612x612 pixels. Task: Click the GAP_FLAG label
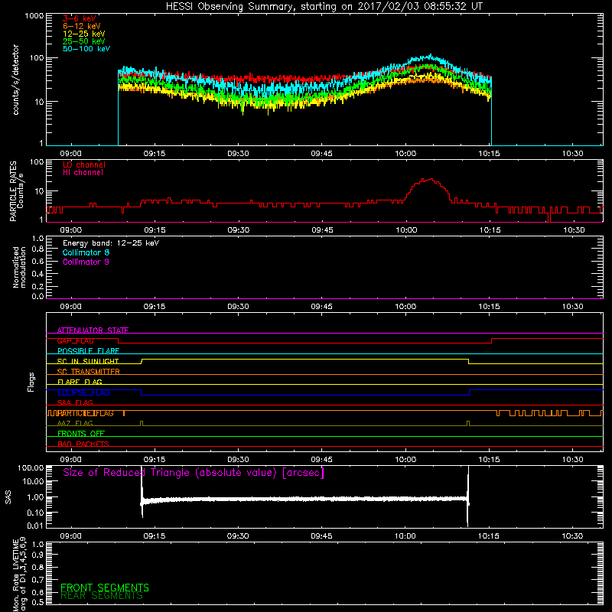click(75, 340)
